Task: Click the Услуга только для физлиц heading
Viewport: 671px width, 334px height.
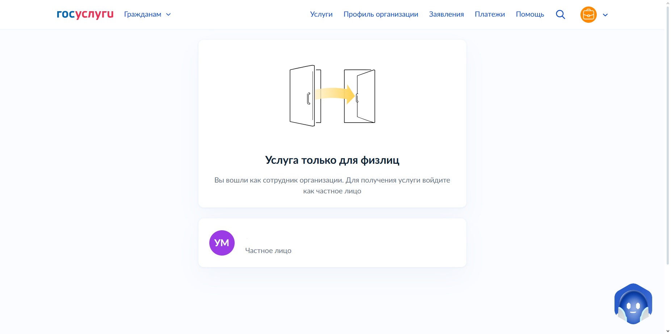Action: pos(332,160)
